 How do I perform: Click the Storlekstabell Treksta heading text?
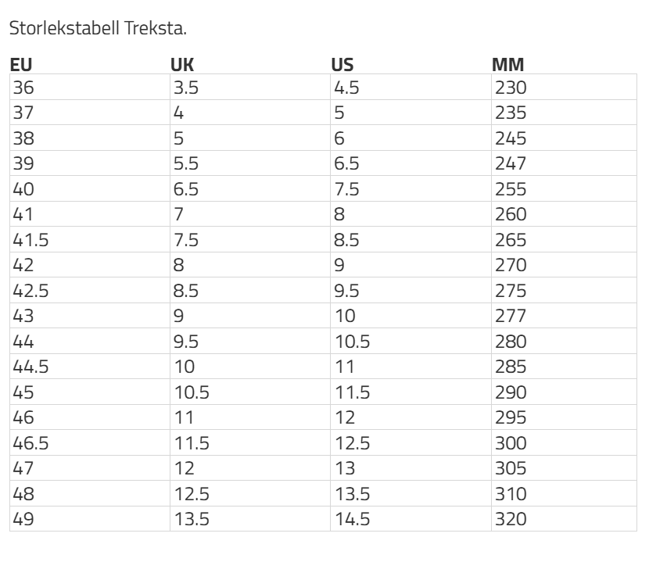pos(98,28)
